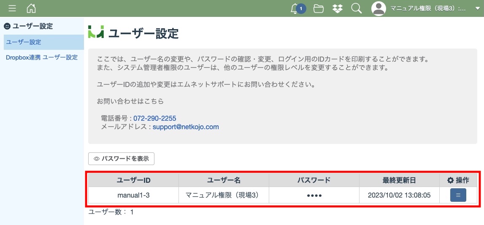
Task: Open the operations menu for manual1-3
Action: (x=458, y=195)
